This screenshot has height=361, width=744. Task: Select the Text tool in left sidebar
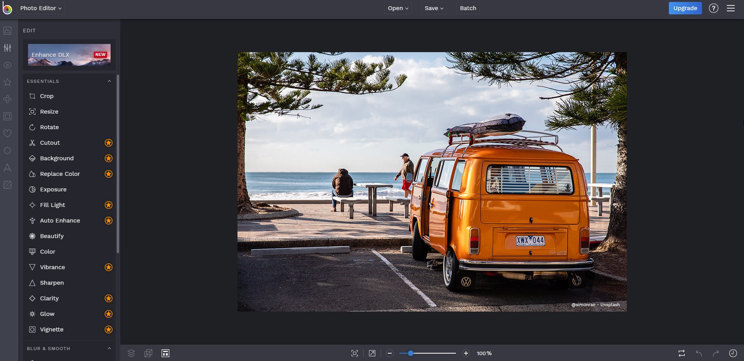[x=7, y=168]
